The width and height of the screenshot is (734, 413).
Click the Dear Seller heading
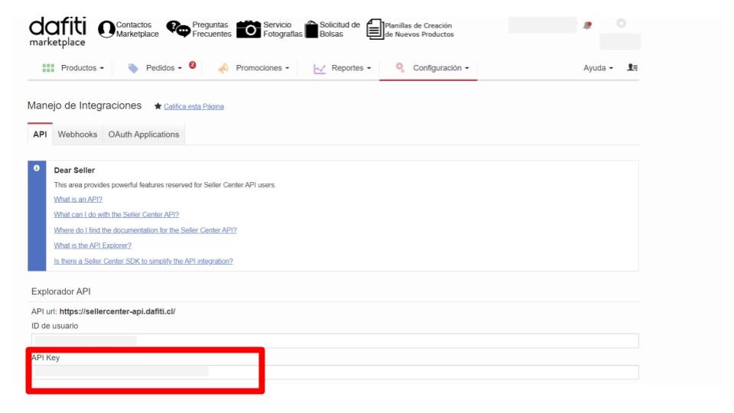pyautogui.click(x=74, y=171)
